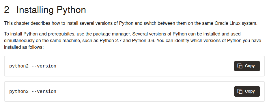Click the "python3" word in second code block
This screenshot has height=105, width=271.
click(x=19, y=91)
